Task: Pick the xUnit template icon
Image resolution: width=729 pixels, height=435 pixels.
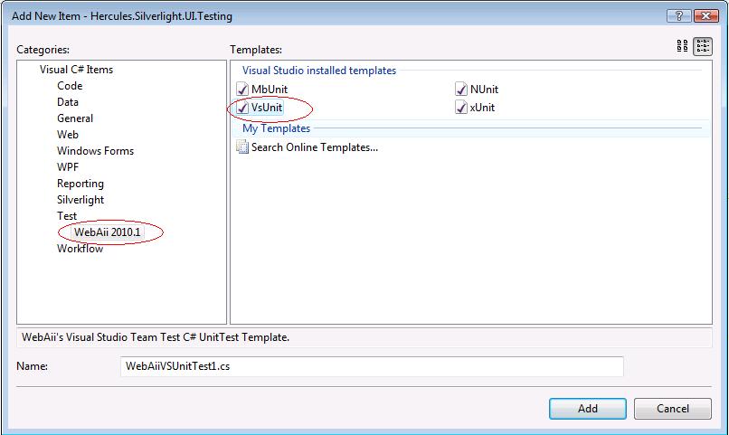Action: click(x=461, y=108)
